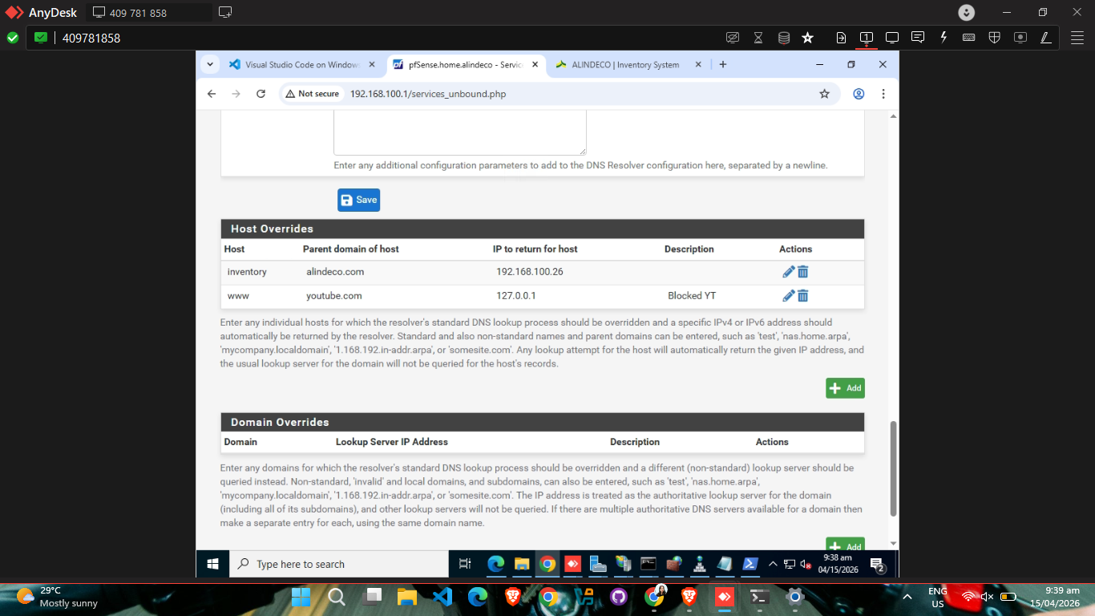
Task: Edit the www youtube.com override
Action: point(789,296)
